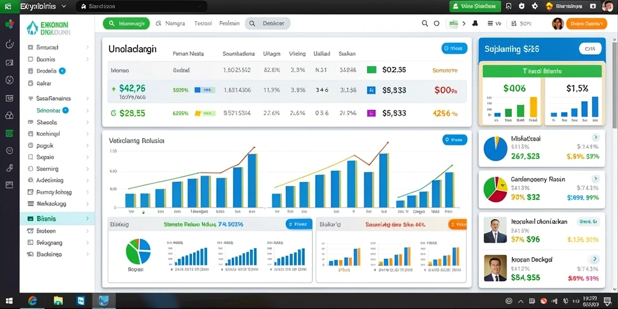This screenshot has width=618, height=309.
Task: Click the magnifier icon in right toolbar
Action: pyautogui.click(x=424, y=24)
